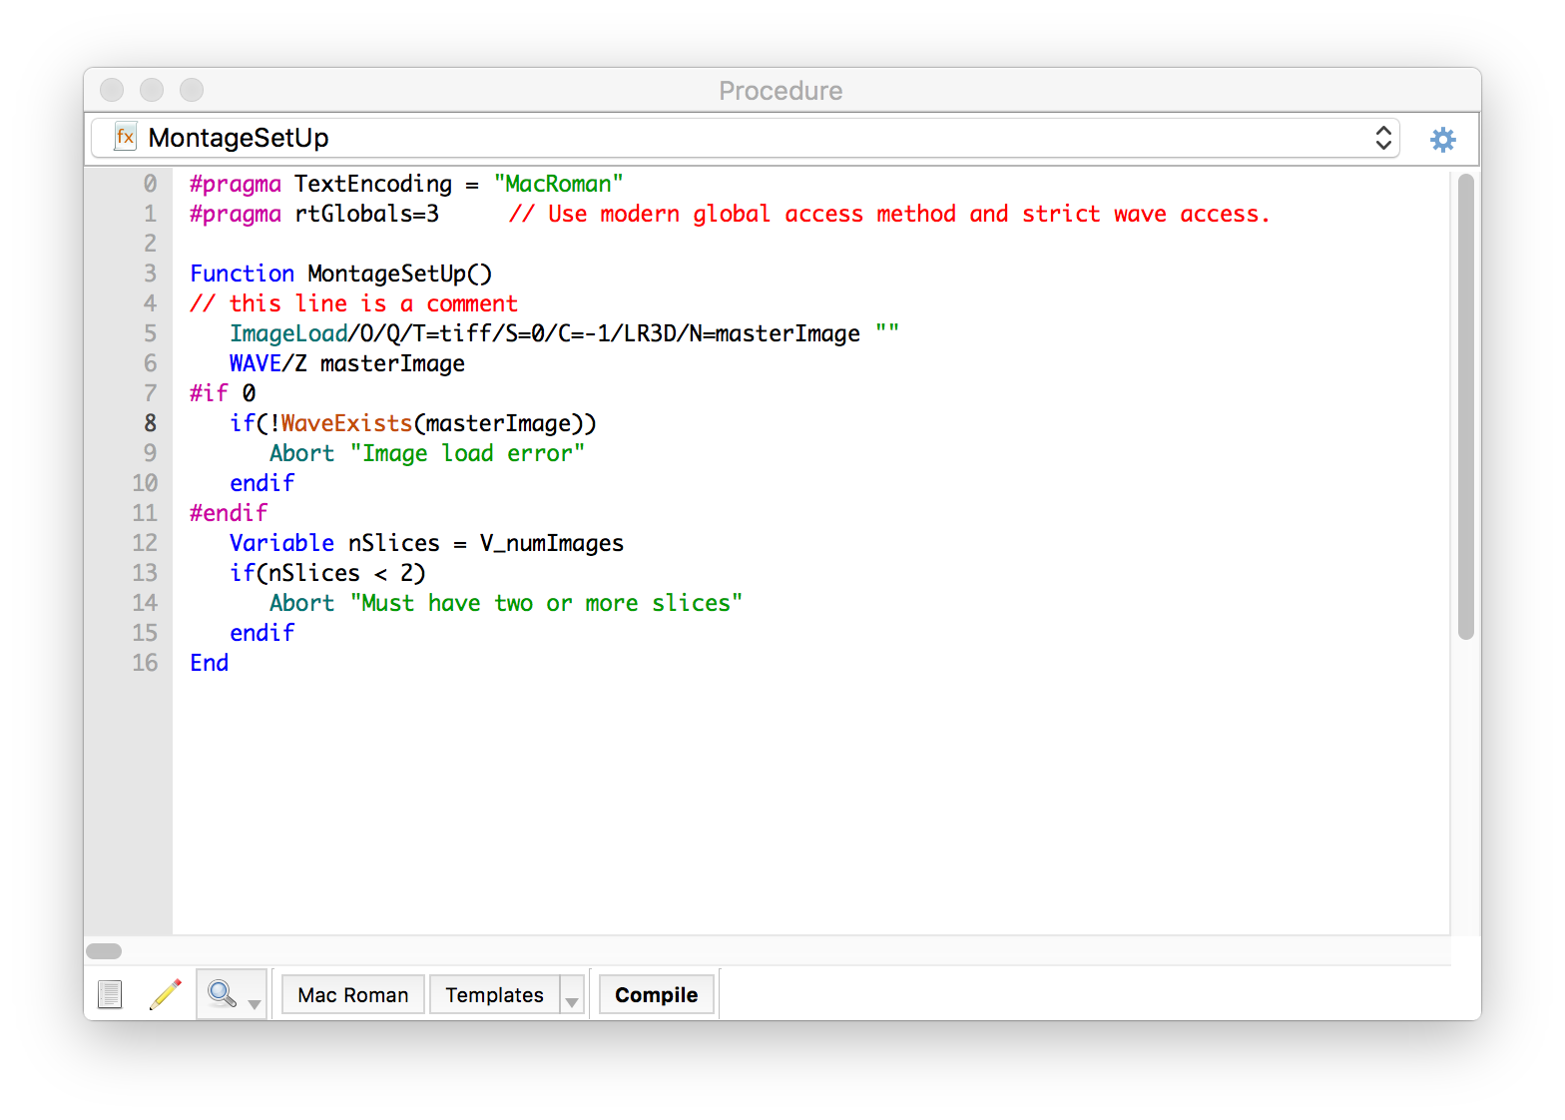Click the '"MacRoman"' string literal

558,184
